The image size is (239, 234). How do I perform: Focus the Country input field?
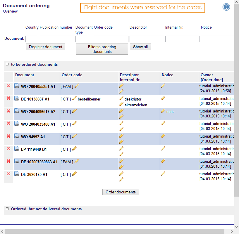pyautogui.click(x=31, y=39)
